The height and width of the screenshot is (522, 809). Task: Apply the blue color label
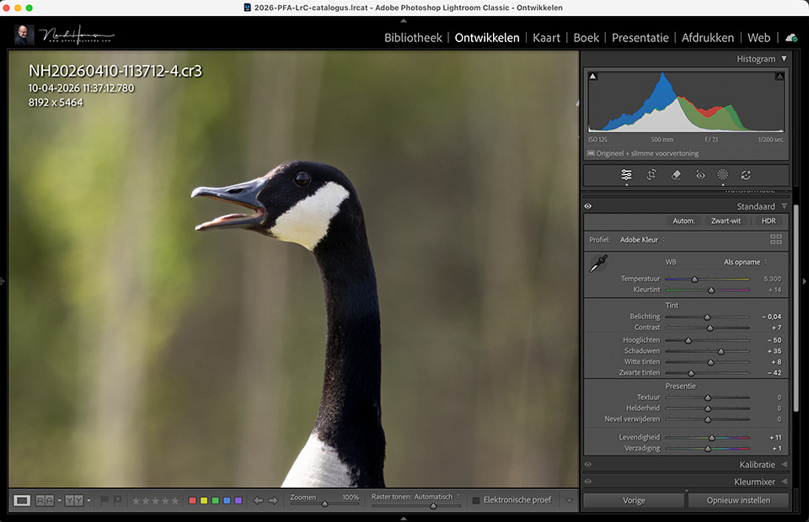point(227,500)
